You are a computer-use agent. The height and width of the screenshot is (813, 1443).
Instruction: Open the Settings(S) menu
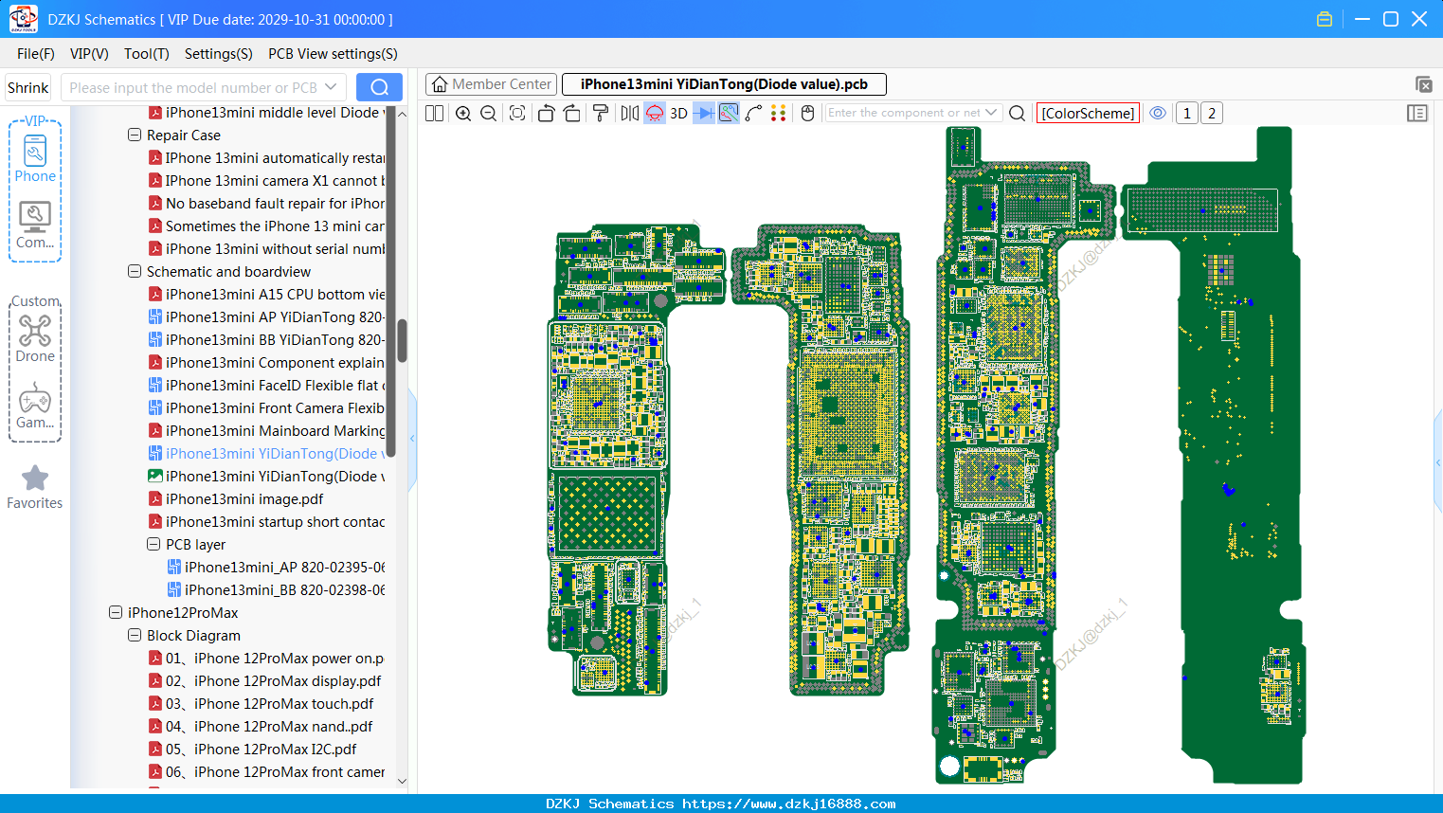coord(219,54)
